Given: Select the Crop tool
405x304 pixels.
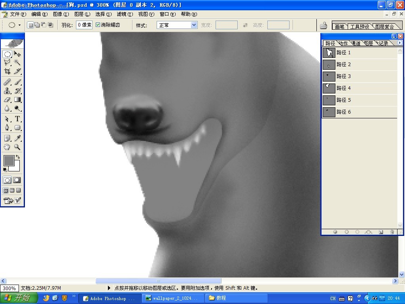Looking at the screenshot, I should [7, 71].
